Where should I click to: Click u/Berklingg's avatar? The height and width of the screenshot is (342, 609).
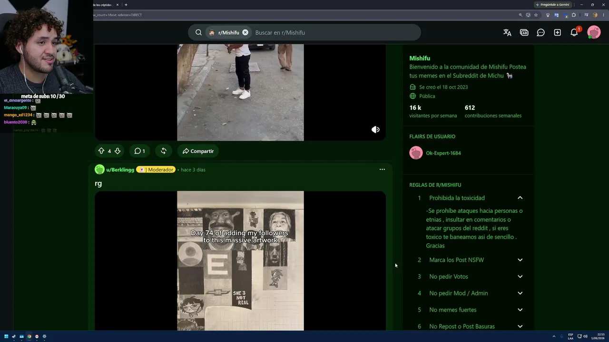click(x=99, y=170)
